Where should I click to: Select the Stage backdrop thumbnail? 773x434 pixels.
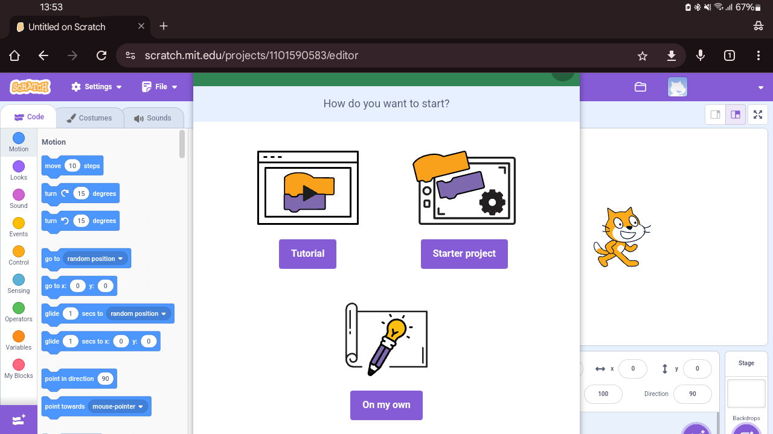click(x=746, y=394)
